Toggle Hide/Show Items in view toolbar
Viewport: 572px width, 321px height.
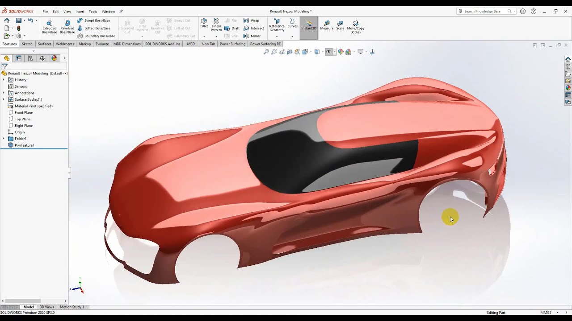329,52
